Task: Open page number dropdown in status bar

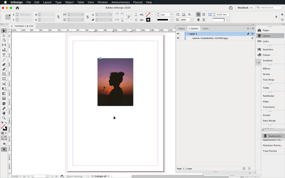Action: [x=47, y=176]
